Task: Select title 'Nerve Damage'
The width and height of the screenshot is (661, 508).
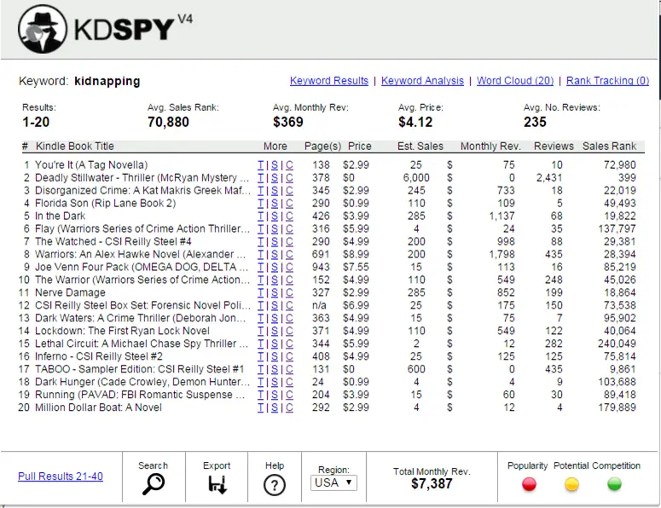Action: pyautogui.click(x=70, y=292)
